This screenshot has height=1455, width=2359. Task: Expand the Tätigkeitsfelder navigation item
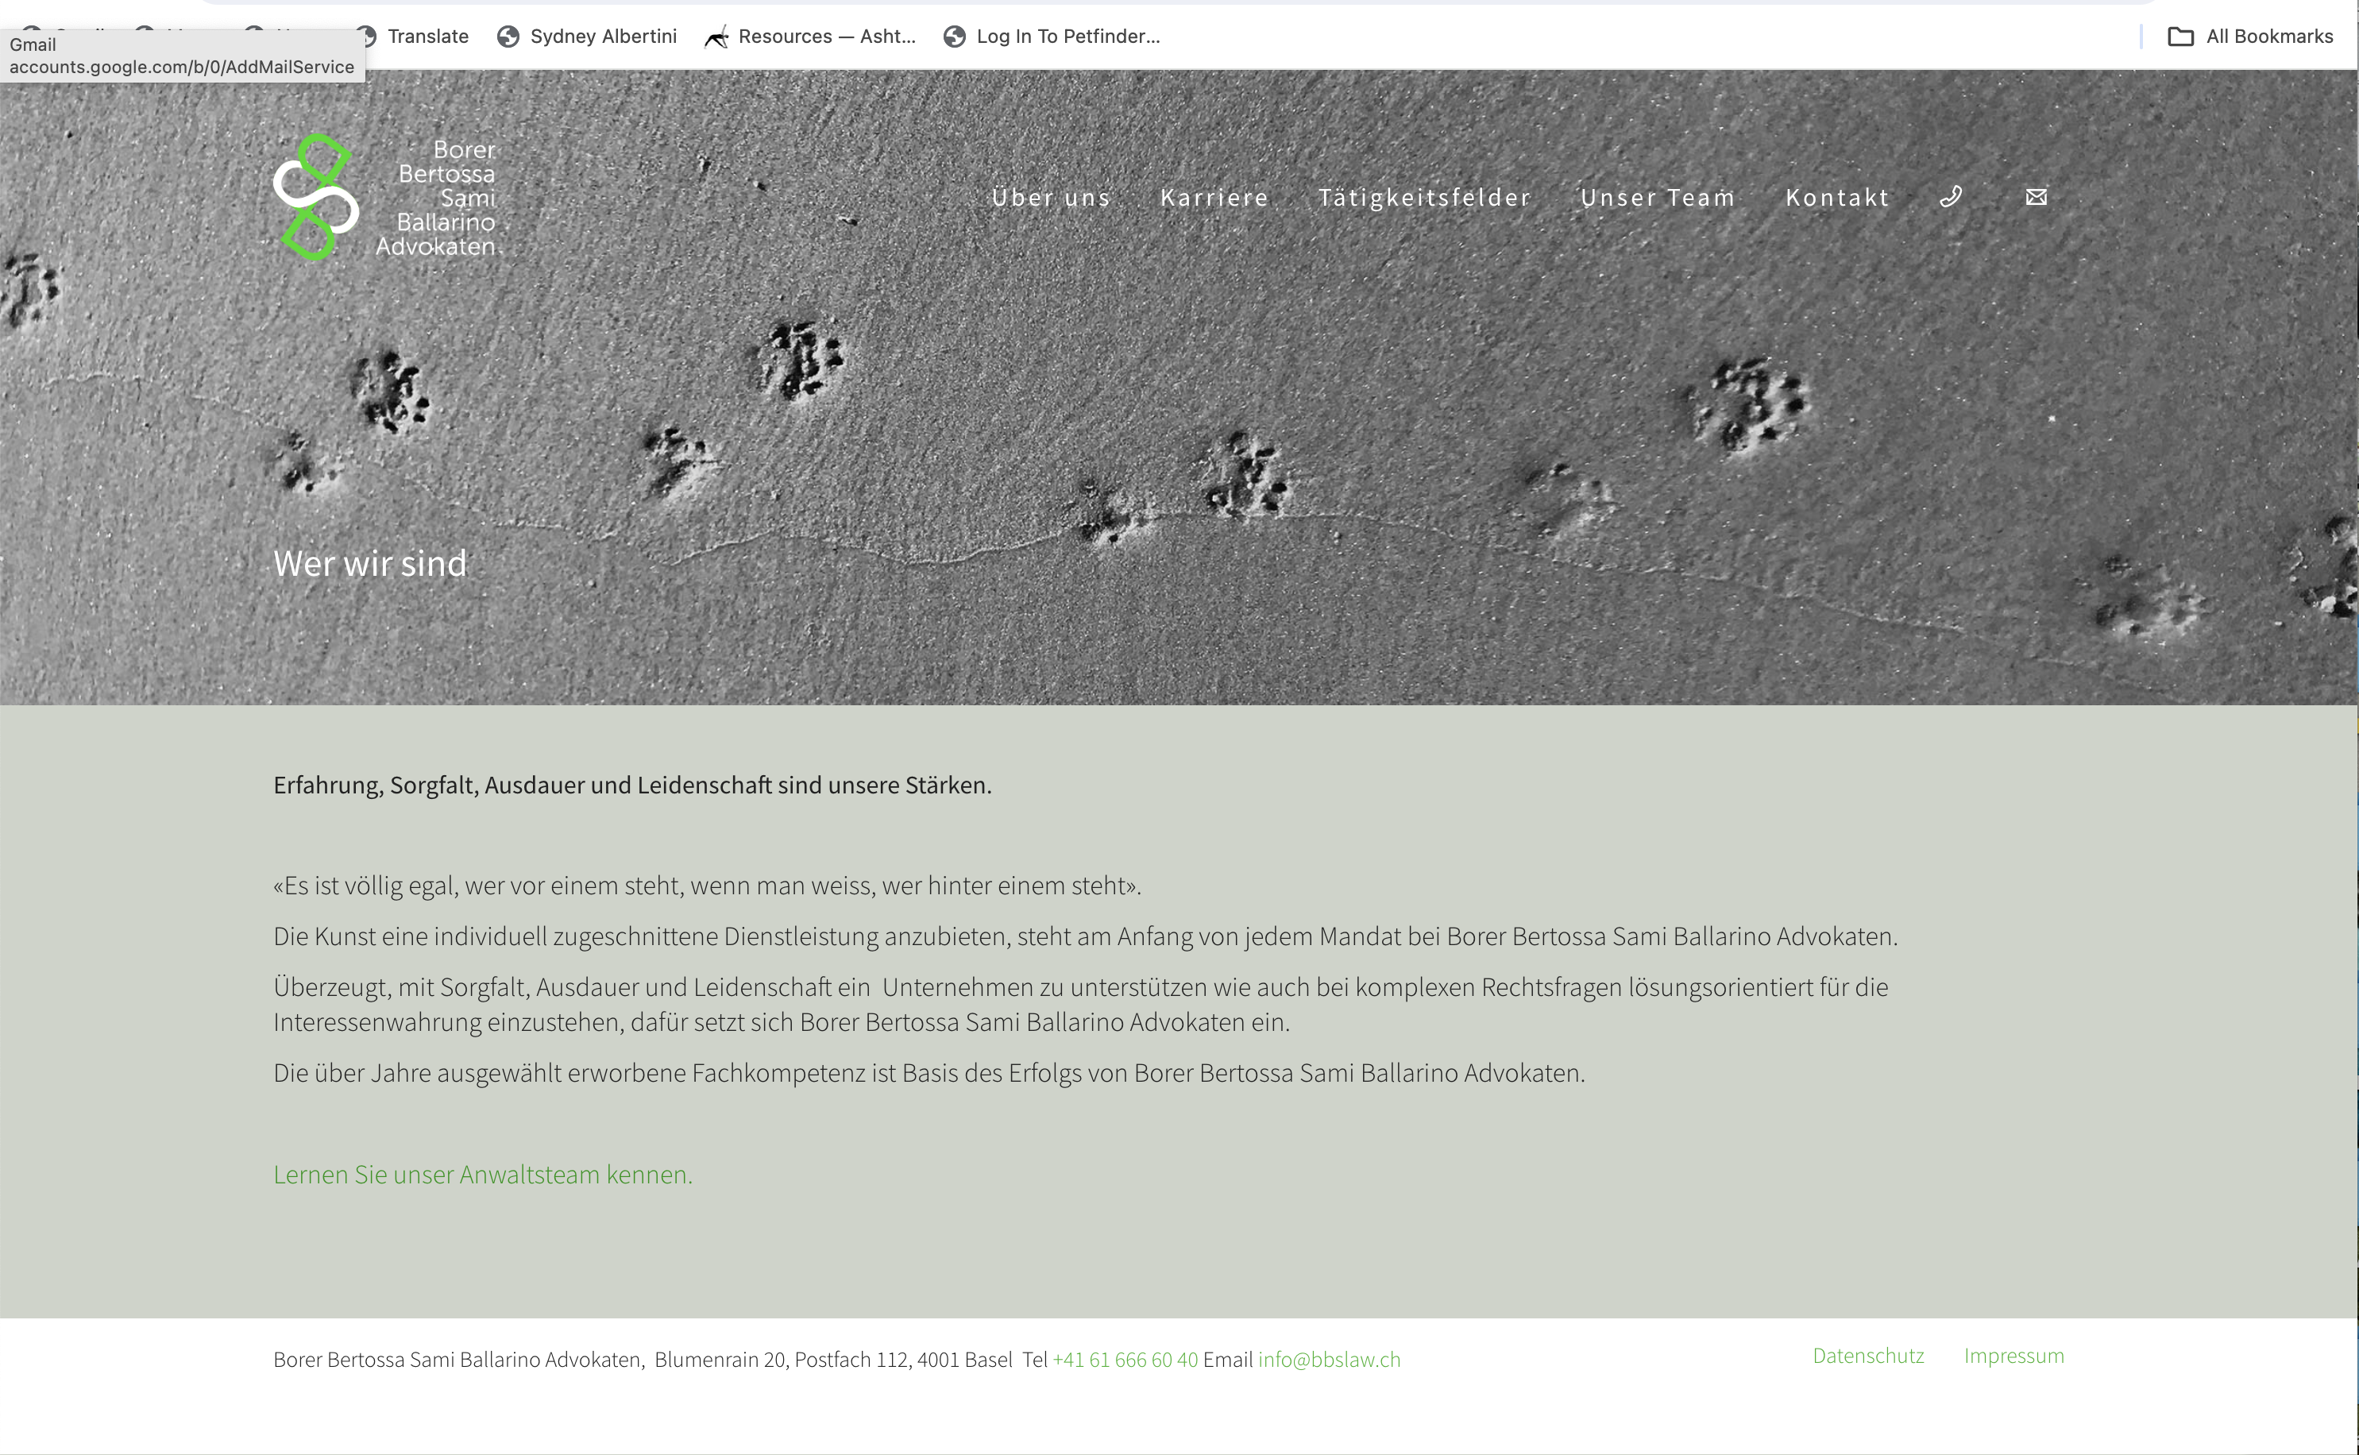(1424, 197)
